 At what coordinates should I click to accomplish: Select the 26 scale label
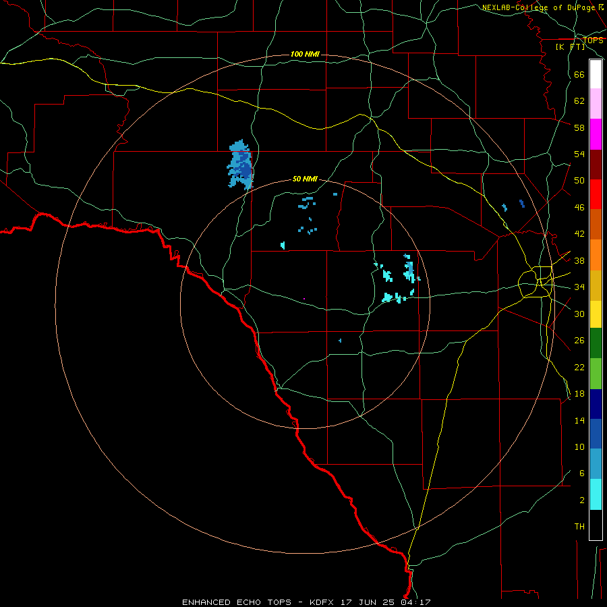579,341
